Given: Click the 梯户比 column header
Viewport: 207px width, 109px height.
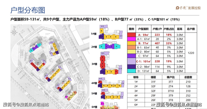Looking at the screenshot, I should [171, 77].
